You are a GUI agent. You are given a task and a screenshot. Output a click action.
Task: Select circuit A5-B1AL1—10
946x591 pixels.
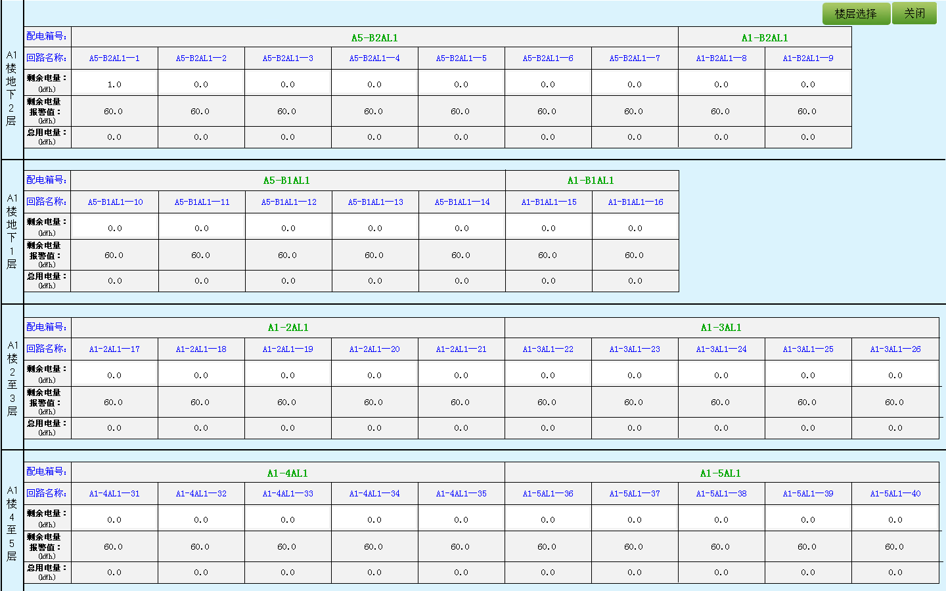point(116,202)
